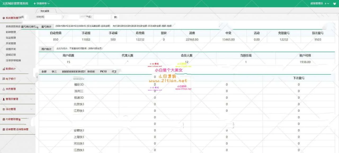Click the person icon beside 会员管理
Image resolution: width=339 pixels, height=153 pixels.
4,89
